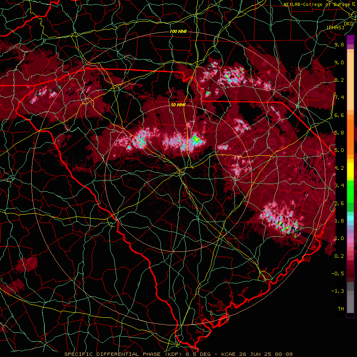Click the orange band near 5.8

[x=350, y=136]
